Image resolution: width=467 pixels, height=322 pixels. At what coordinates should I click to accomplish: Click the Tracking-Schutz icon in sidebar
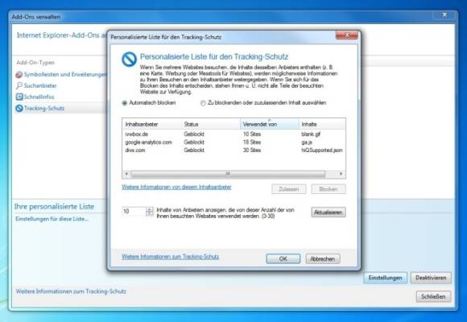[19, 109]
